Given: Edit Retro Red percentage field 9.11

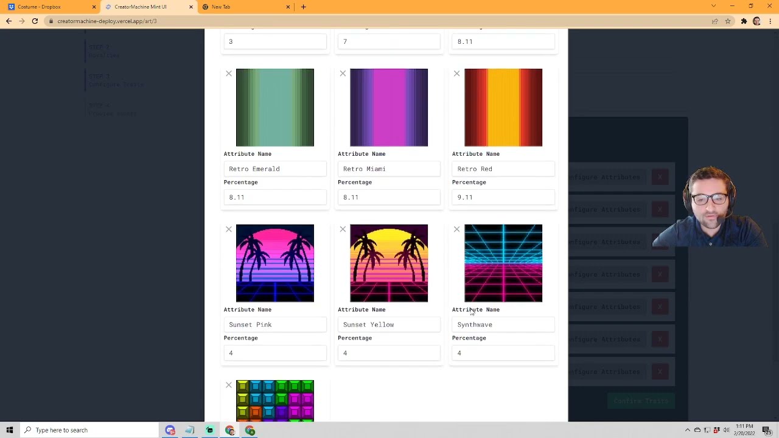Looking at the screenshot, I should point(503,197).
